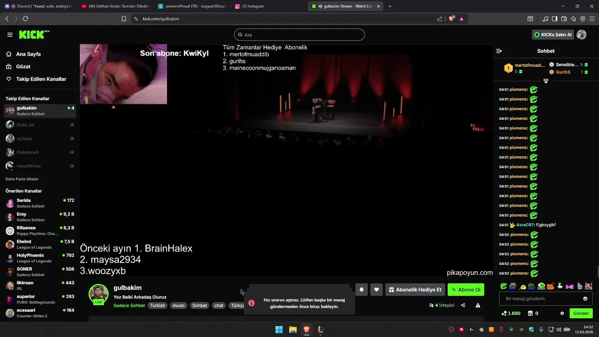
Task: Expand the chat leaderboard handle
Action: point(546,81)
